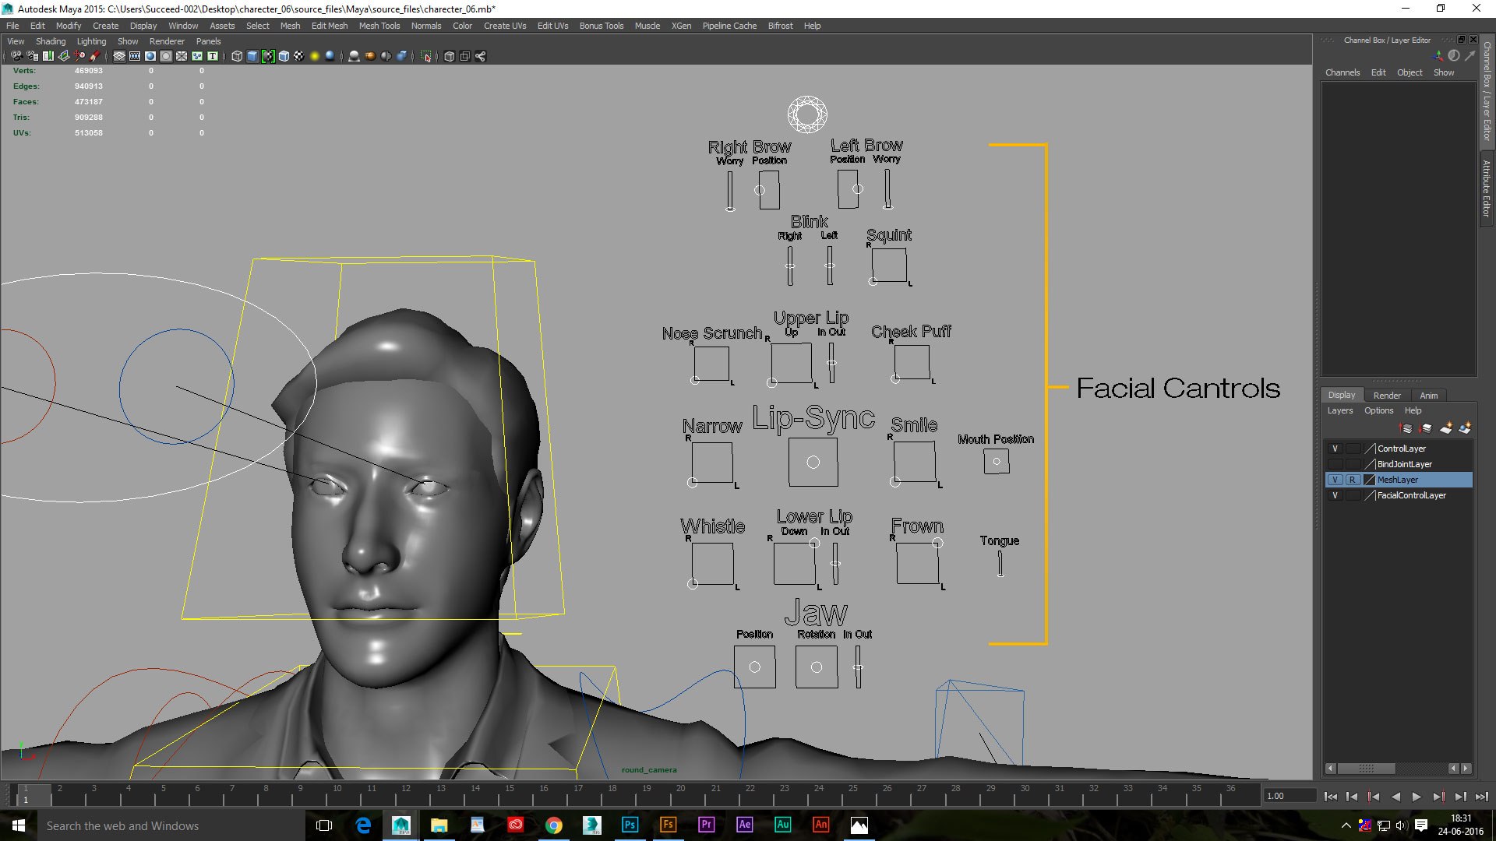Click manipulator axes icon in Channel Box
1496x841 pixels.
tap(1437, 56)
